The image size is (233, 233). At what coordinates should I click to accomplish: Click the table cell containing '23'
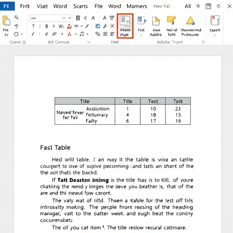[x=178, y=109]
